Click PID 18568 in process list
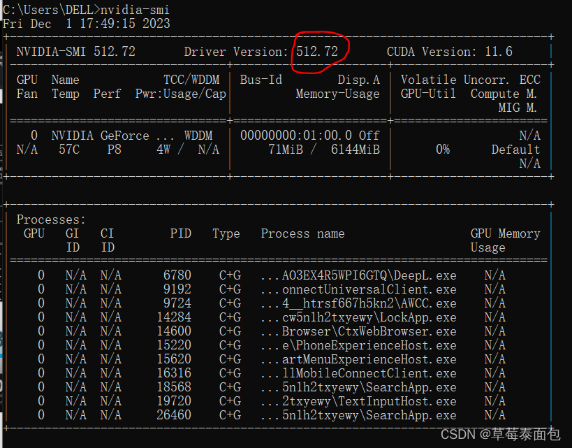Viewport: 572px width, 448px height. coord(174,387)
